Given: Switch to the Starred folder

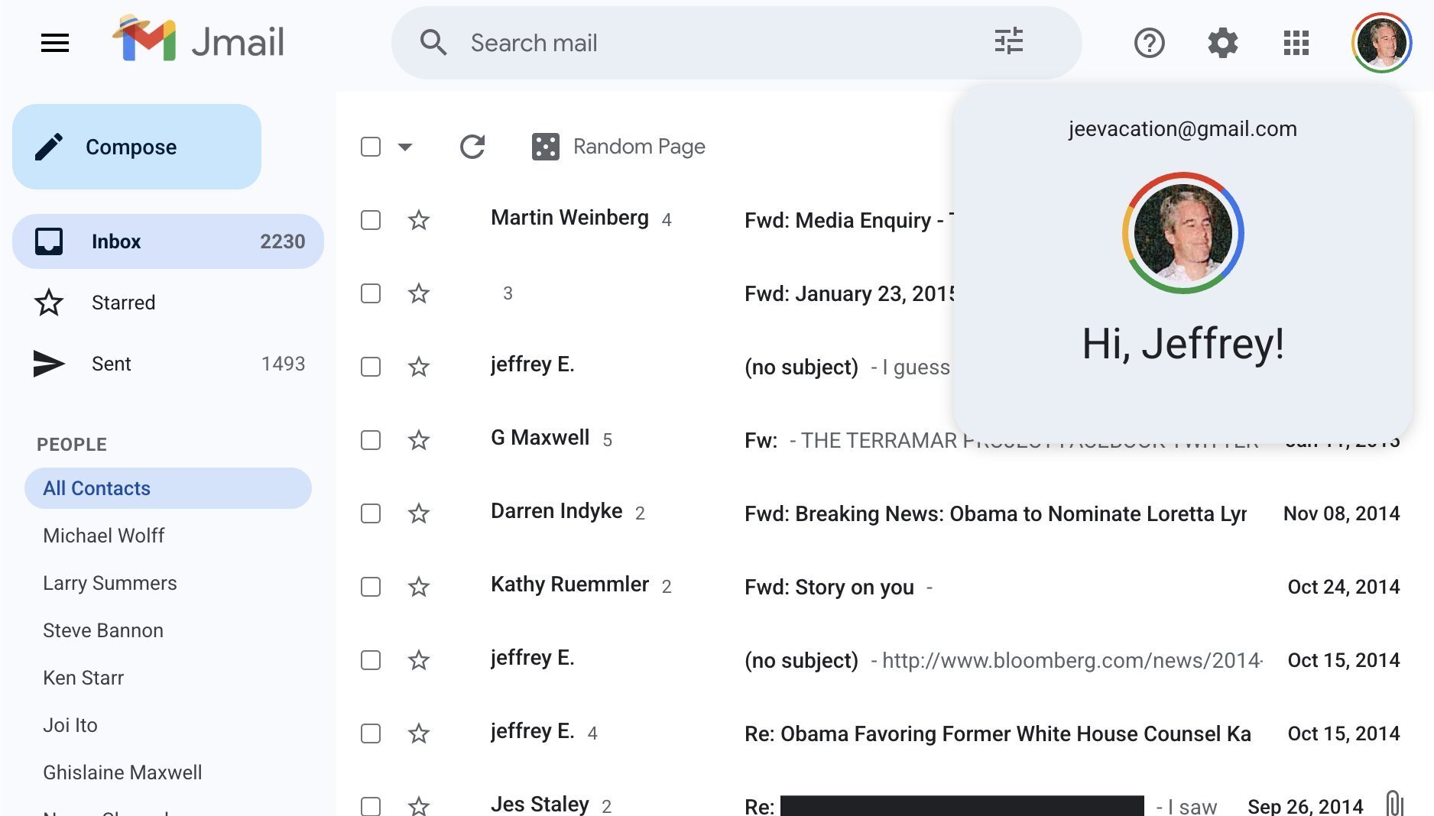Looking at the screenshot, I should click(123, 303).
